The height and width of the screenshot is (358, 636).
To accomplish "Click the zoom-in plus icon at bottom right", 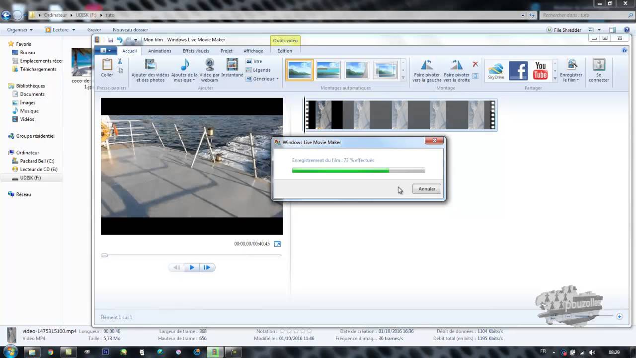I will coord(620,317).
